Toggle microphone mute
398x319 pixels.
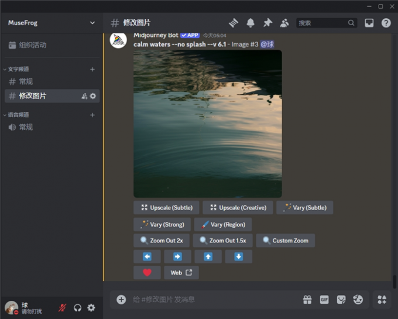coord(62,308)
